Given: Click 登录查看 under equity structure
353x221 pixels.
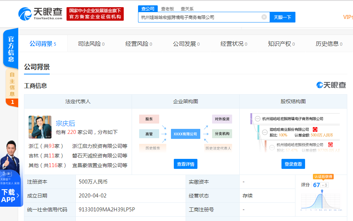Looking at the screenshot, I should pyautogui.click(x=293, y=164).
